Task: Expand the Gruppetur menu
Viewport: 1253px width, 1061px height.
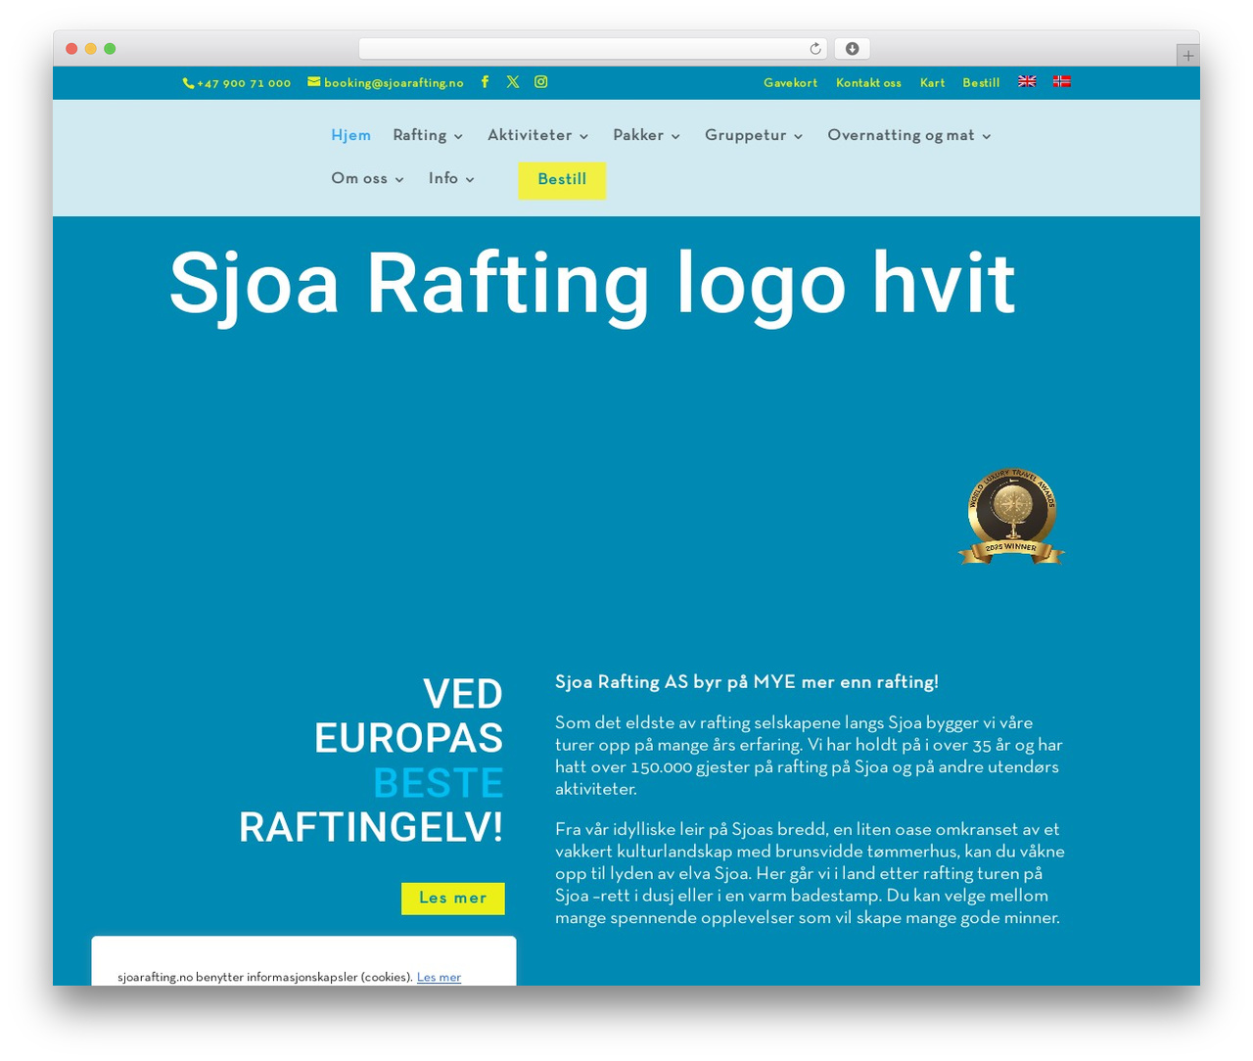Action: tap(754, 135)
